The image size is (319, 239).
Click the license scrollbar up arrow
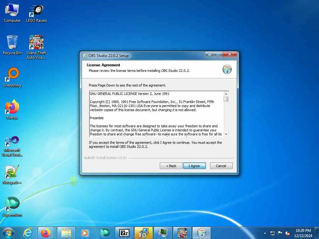[x=226, y=94]
